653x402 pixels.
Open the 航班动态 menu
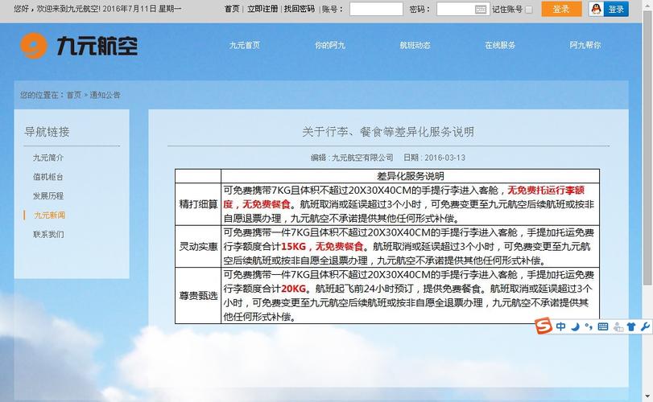415,45
